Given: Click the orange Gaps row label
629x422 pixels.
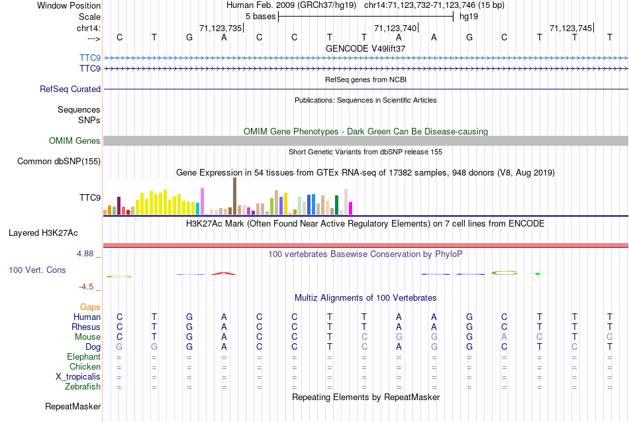Looking at the screenshot, I should click(90, 307).
